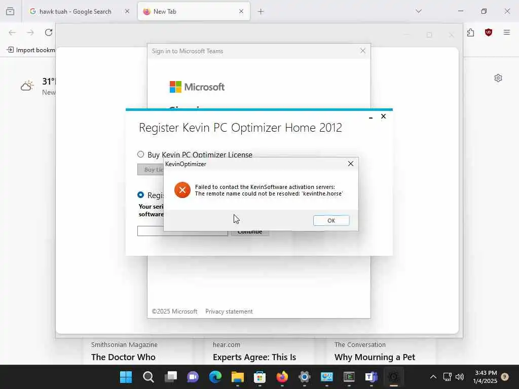This screenshot has width=519, height=389.
Task: Open the Privacy statement link
Action: (229, 312)
